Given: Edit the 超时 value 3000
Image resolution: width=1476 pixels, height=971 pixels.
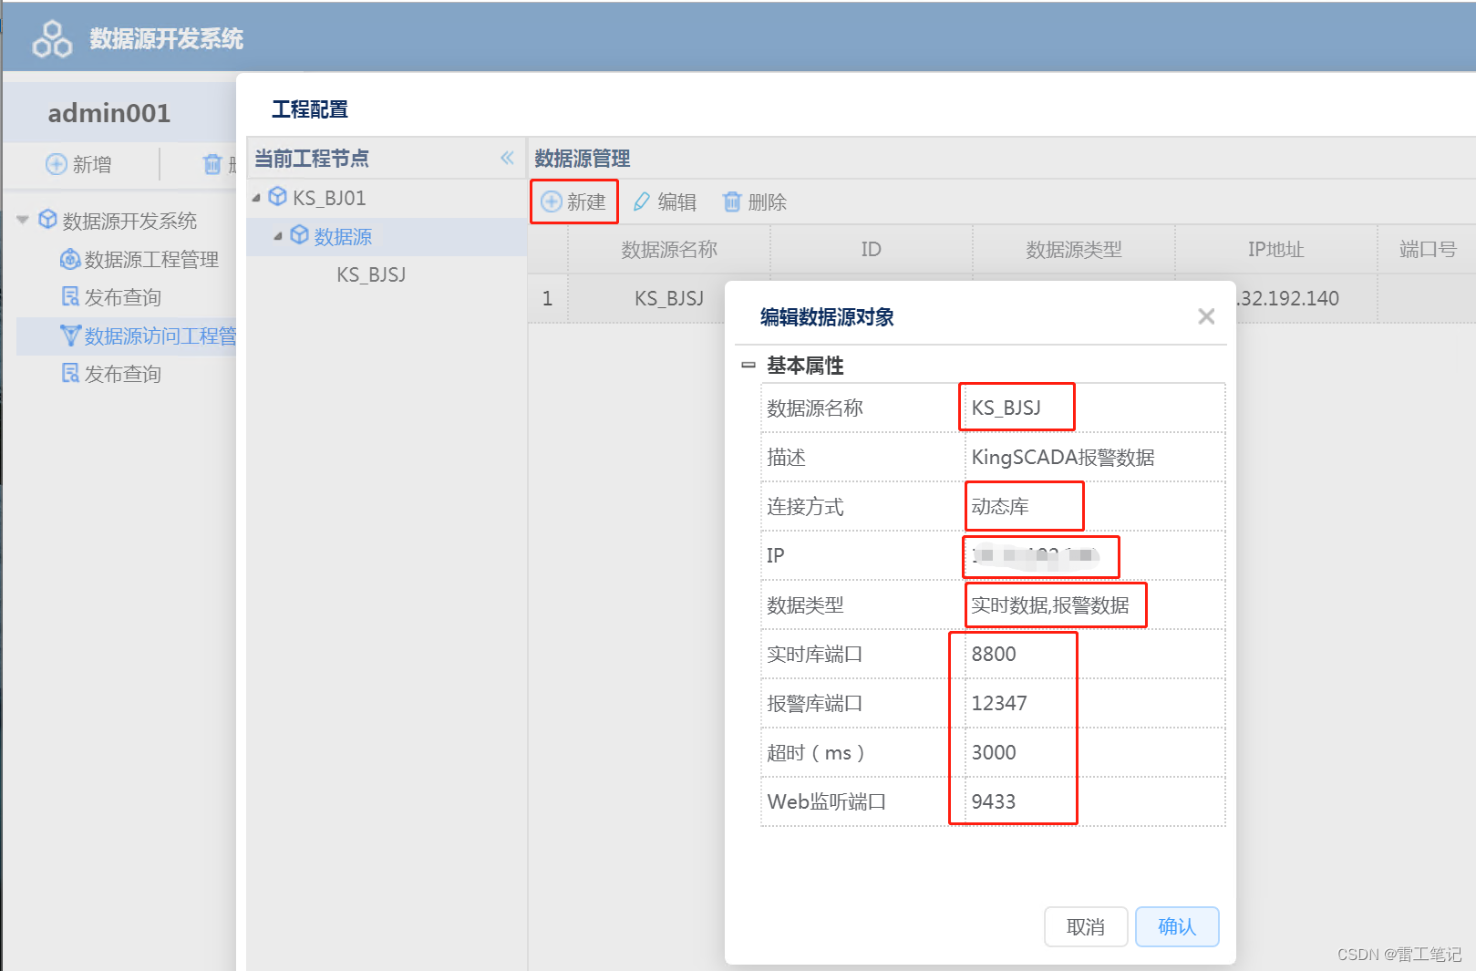Looking at the screenshot, I should (1095, 752).
